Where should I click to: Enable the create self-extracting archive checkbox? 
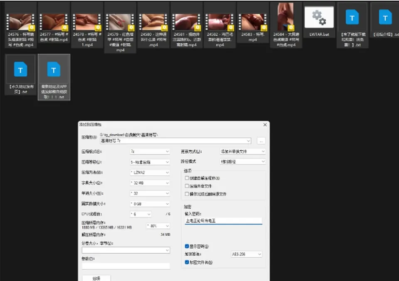coord(187,178)
